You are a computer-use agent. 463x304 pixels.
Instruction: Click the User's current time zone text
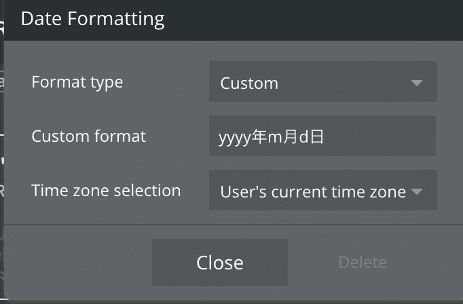pyautogui.click(x=313, y=192)
